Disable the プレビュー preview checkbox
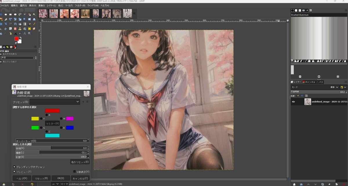 pyautogui.click(x=14, y=171)
